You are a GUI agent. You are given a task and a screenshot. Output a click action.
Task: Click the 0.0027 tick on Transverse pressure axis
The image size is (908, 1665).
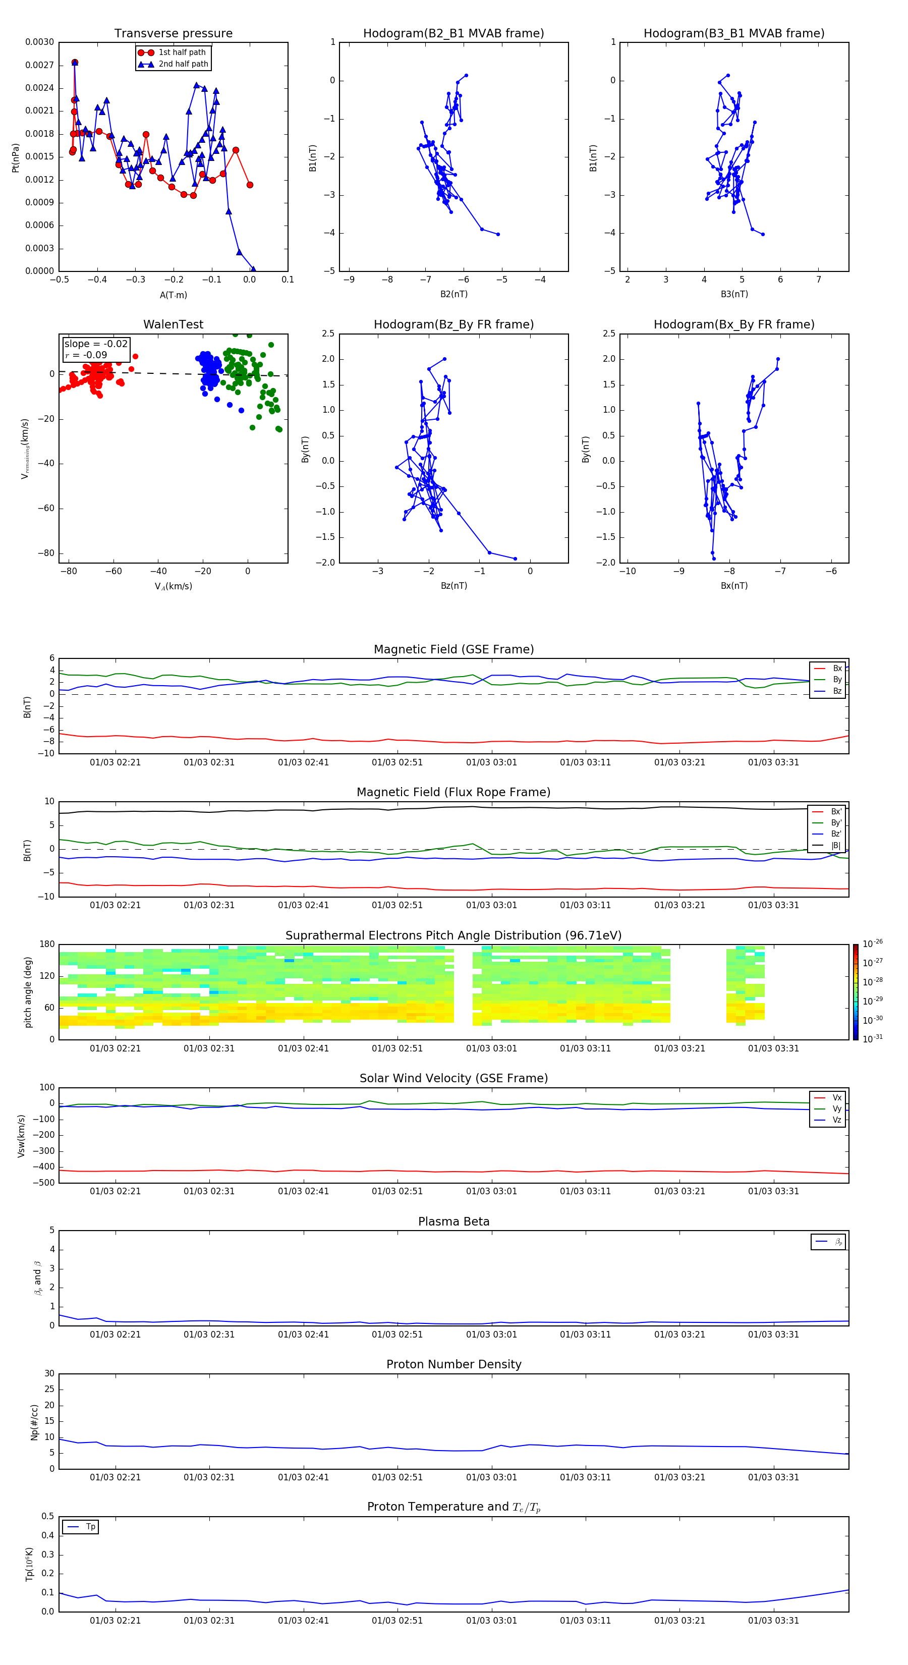pos(39,65)
